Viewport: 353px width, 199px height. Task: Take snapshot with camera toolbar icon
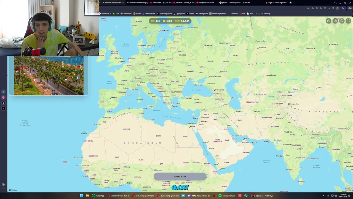coord(312,8)
